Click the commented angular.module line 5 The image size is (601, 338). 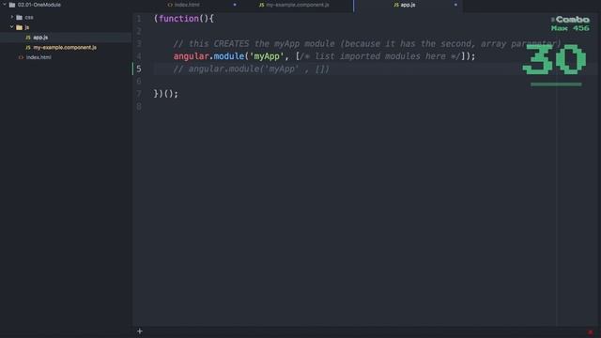tap(251, 69)
